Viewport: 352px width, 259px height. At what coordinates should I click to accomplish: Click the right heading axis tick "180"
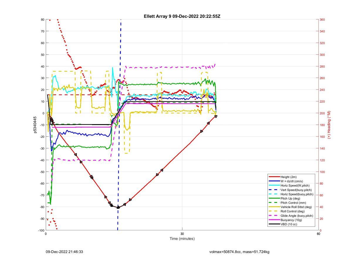coord(322,125)
